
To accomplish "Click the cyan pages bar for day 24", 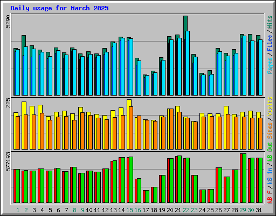I will click(204, 85).
